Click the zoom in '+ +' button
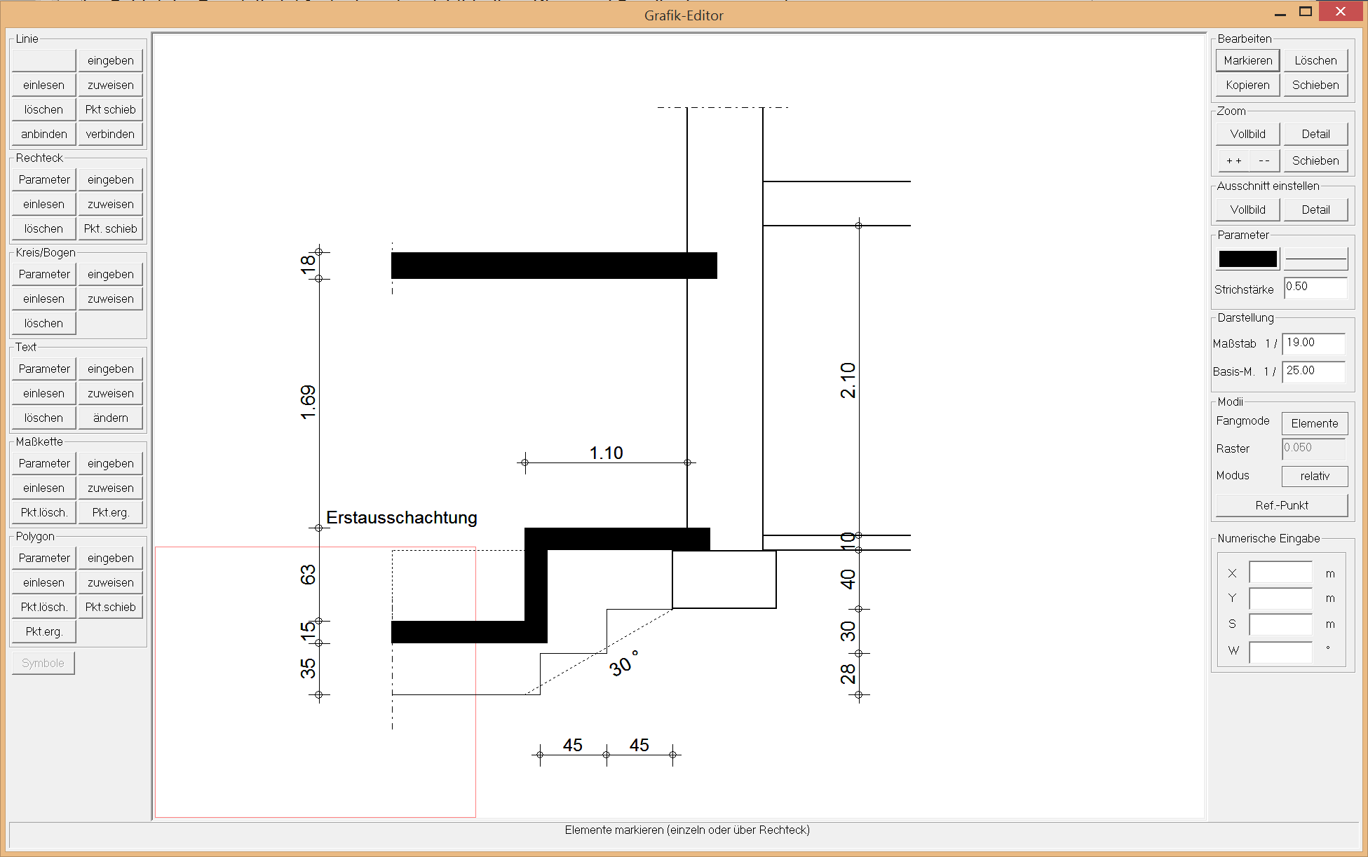 click(1233, 160)
